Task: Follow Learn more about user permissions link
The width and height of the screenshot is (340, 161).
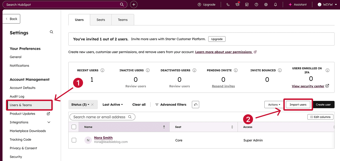Action: tap(224, 52)
